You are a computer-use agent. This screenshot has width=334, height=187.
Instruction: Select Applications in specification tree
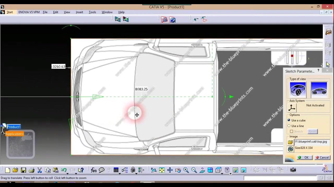point(15,134)
